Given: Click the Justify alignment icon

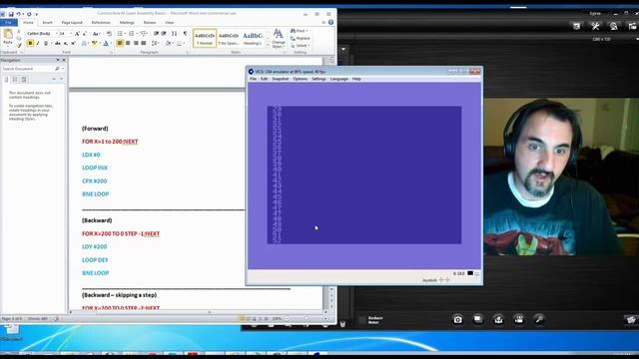Looking at the screenshot, I should coord(144,43).
